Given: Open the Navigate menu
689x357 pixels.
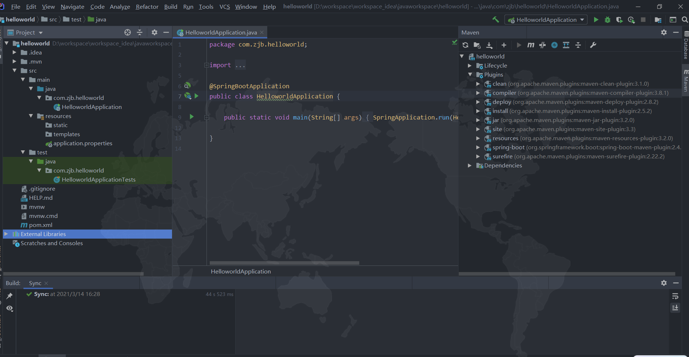Looking at the screenshot, I should tap(72, 7).
